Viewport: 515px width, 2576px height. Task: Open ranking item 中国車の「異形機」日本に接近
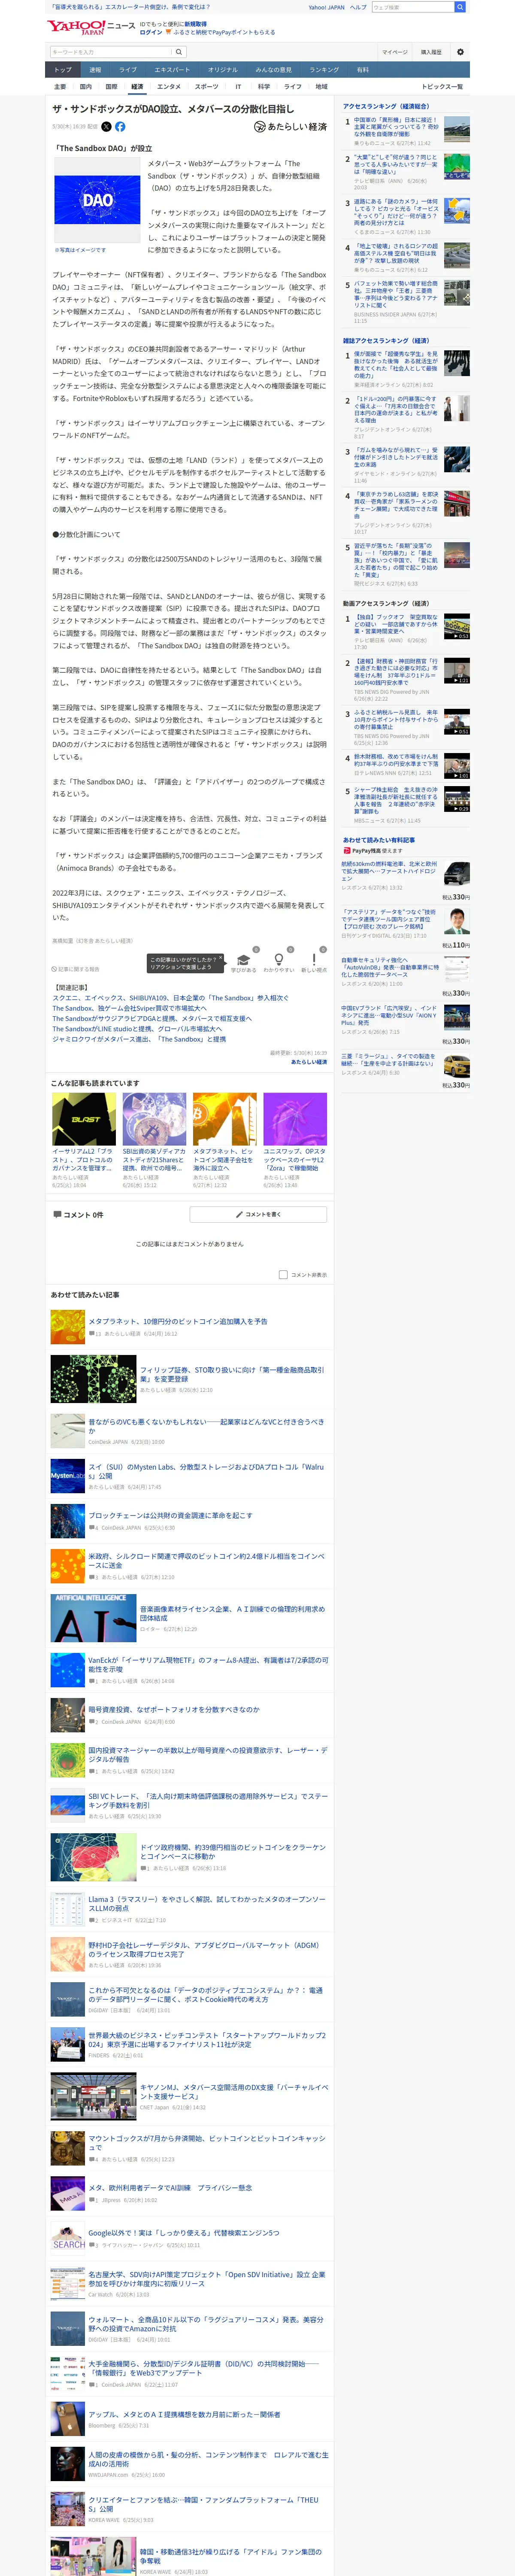[396, 127]
